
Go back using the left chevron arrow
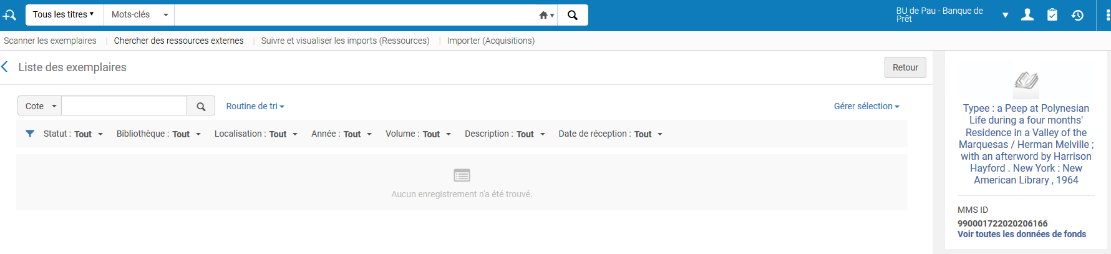click(5, 67)
